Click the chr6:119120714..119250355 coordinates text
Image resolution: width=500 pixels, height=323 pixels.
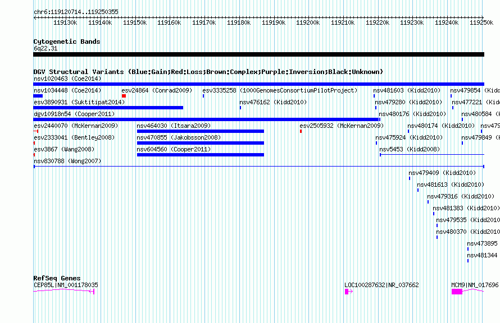[x=76, y=12]
